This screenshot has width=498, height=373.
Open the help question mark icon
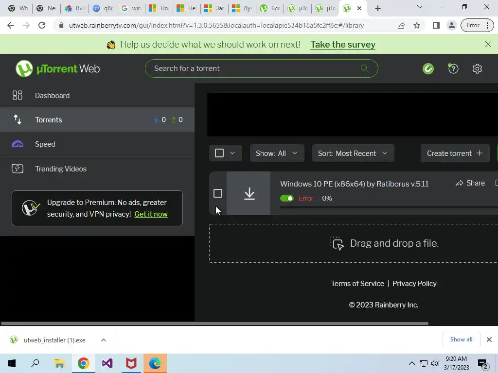[453, 68]
